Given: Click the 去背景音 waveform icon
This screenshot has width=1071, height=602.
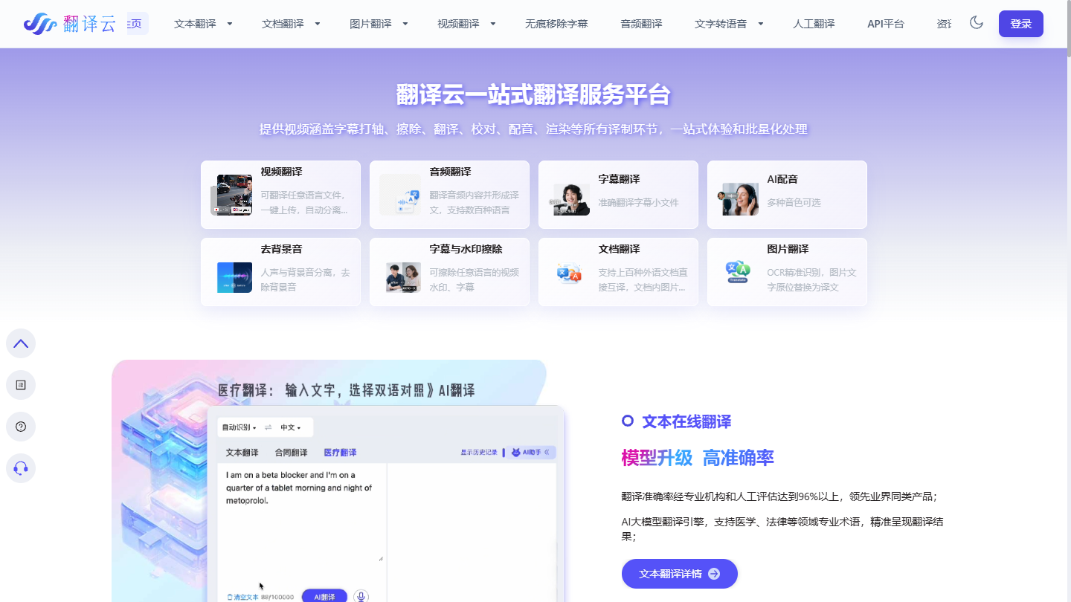Looking at the screenshot, I should pyautogui.click(x=234, y=276).
